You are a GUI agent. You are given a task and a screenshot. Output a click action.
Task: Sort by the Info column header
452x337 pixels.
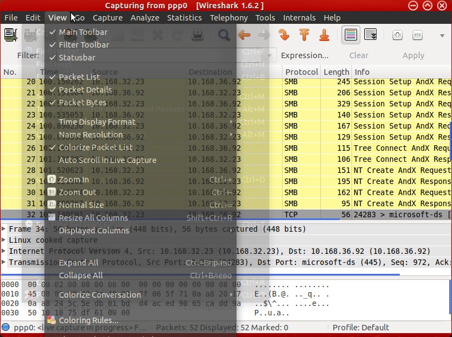(x=401, y=72)
